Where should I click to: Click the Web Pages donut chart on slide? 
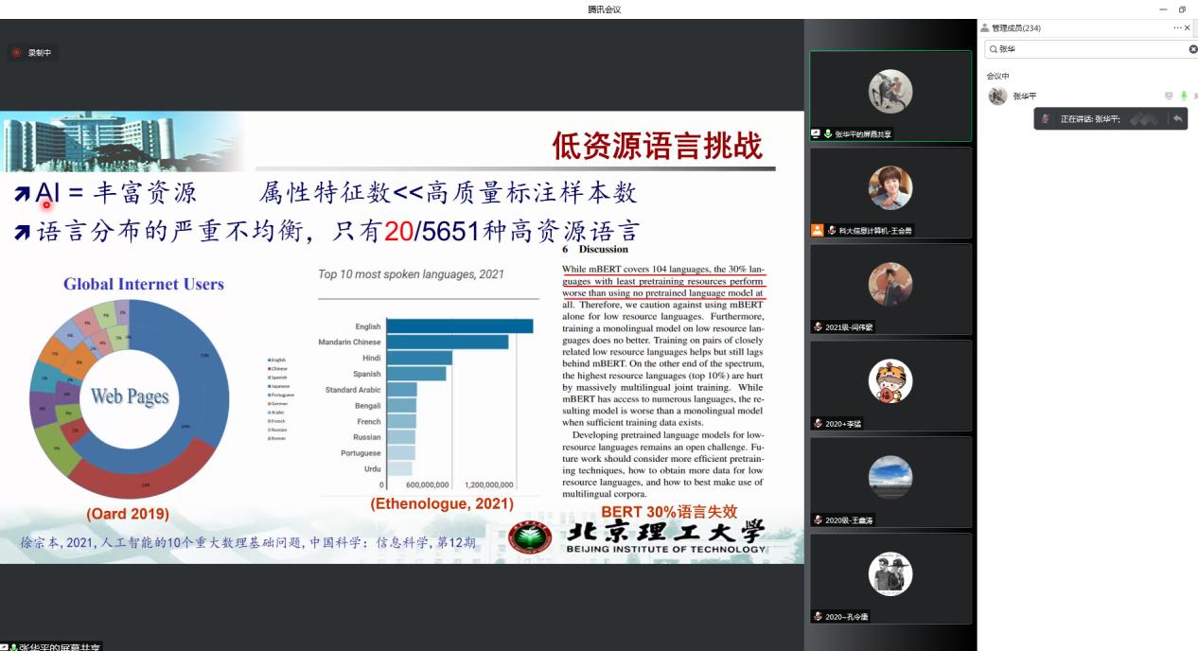point(129,397)
